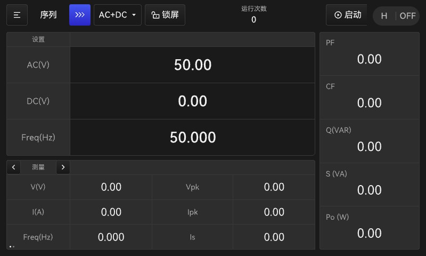This screenshot has height=256, width=426.
Task: Select the Po (W) power reading
Action: (370, 228)
